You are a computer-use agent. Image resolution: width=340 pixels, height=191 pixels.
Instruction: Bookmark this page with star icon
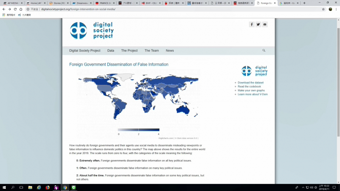323,9
